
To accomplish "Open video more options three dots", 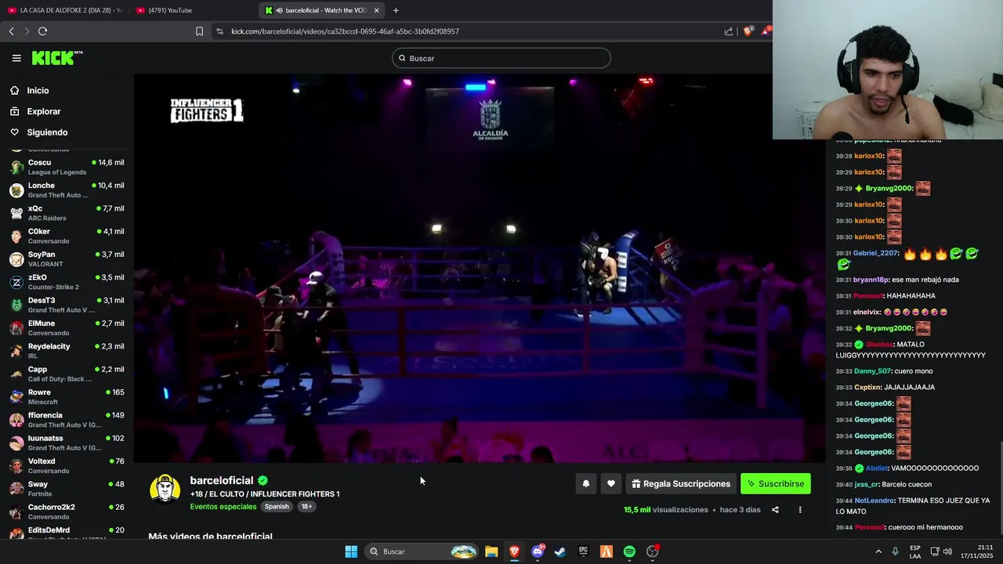I will pyautogui.click(x=800, y=510).
